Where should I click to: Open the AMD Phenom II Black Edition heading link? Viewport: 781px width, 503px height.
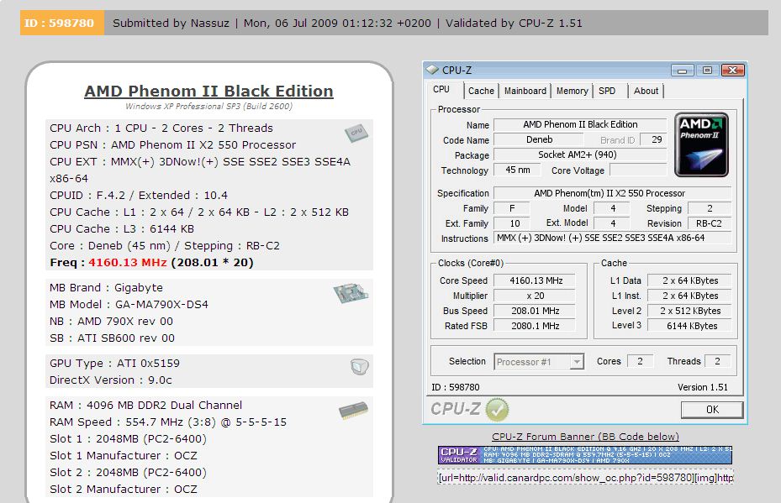coord(208,91)
